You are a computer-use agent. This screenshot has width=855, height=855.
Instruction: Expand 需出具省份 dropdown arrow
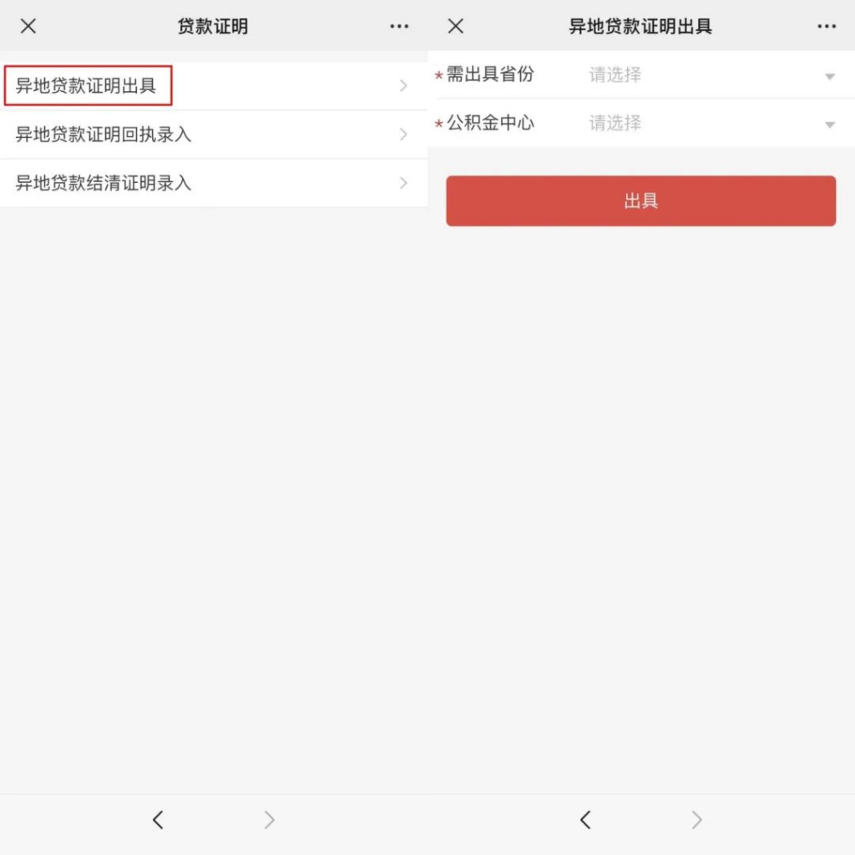[830, 76]
